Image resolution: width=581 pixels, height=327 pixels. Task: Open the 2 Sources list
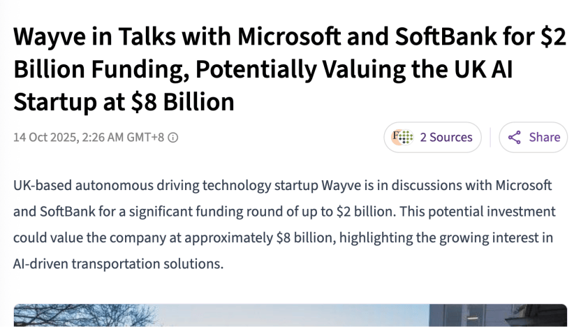point(446,138)
